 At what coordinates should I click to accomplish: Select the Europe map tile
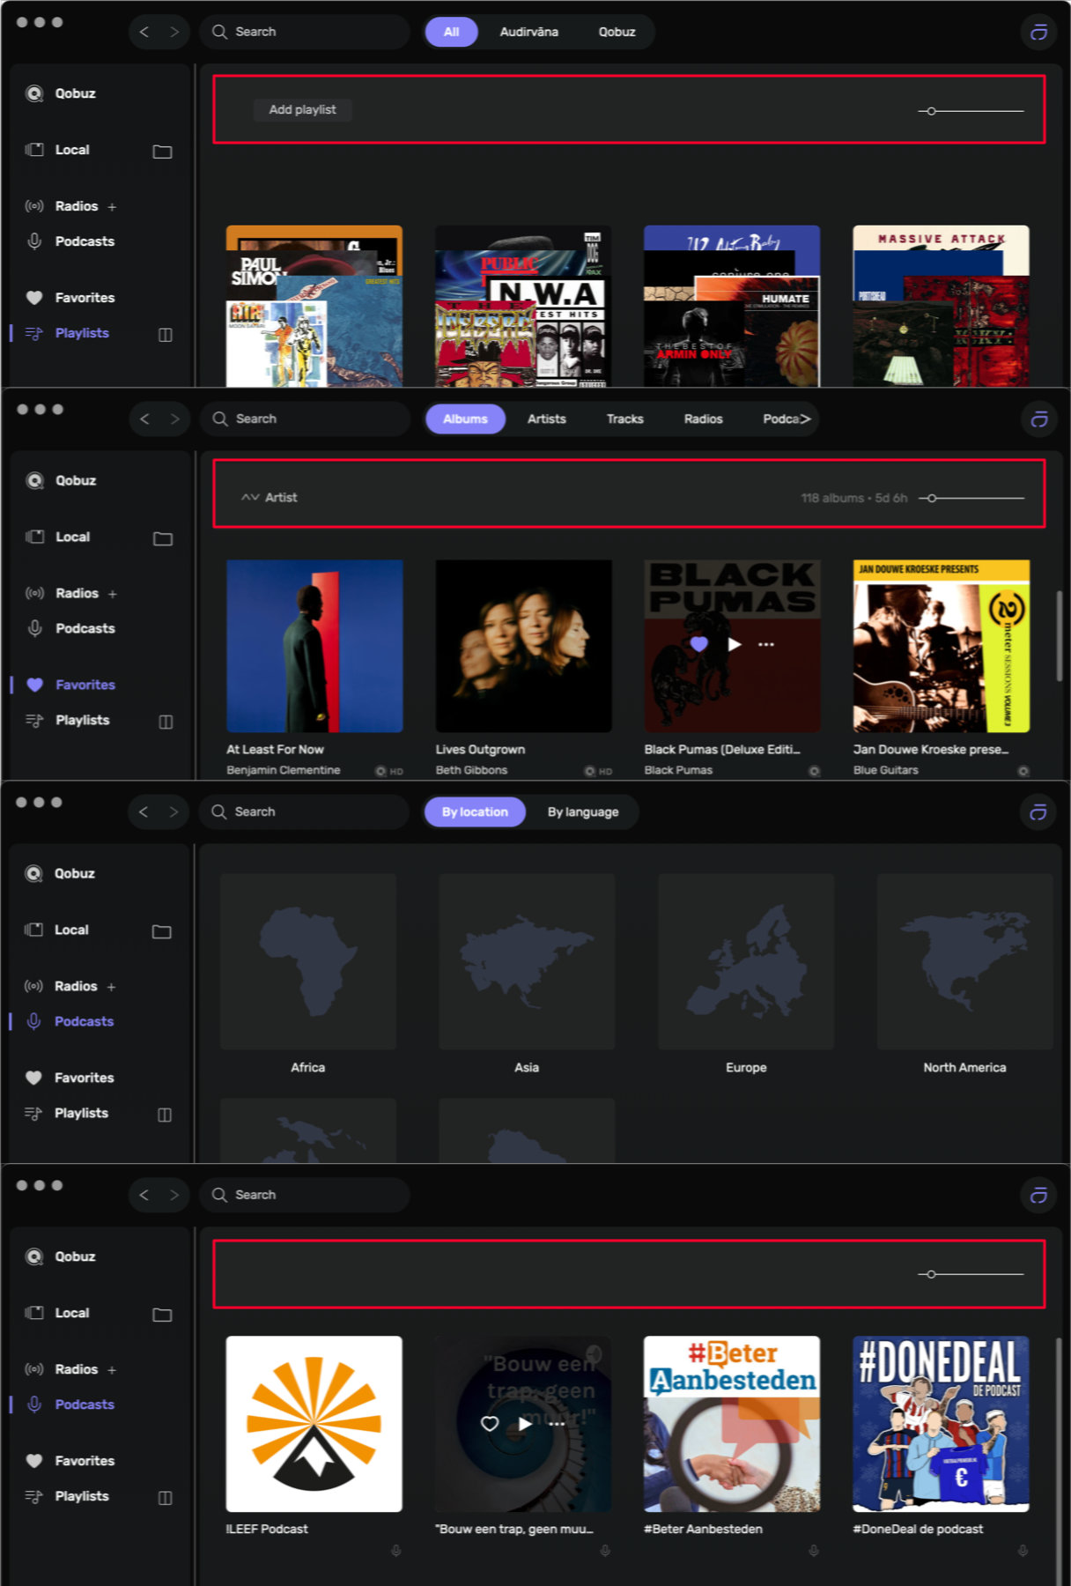click(x=746, y=961)
